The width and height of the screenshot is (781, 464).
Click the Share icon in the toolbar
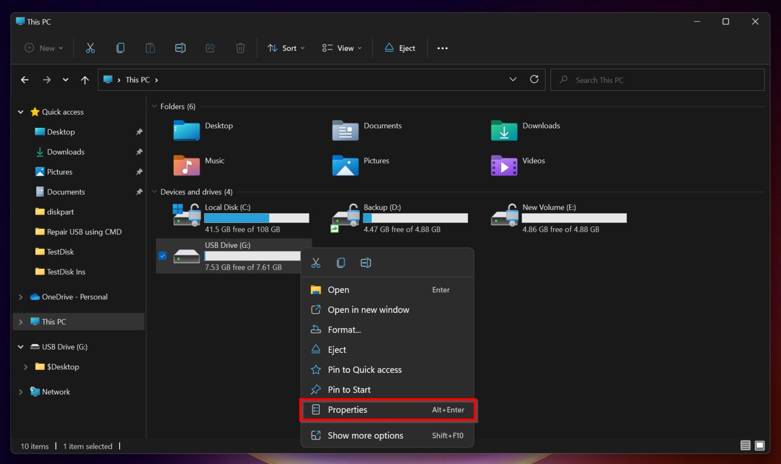click(210, 48)
